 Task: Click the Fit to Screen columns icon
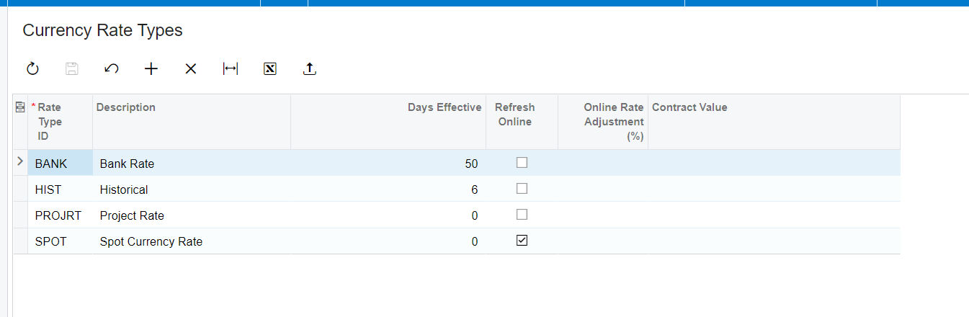[231, 69]
